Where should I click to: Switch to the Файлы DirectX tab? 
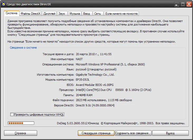pyautogui.click(x=31, y=14)
